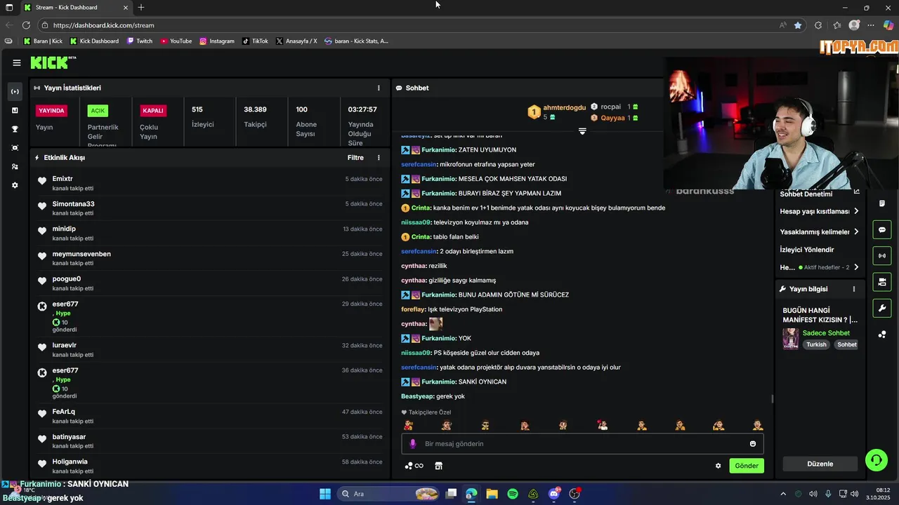Click the message input field

(582, 444)
